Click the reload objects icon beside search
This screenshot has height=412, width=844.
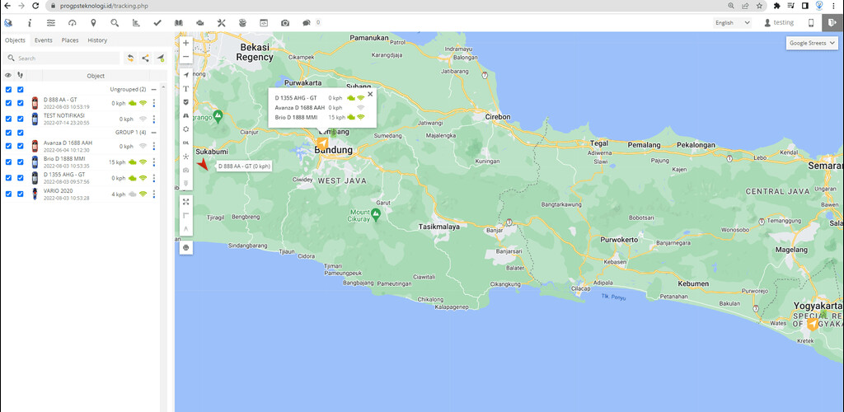tap(130, 59)
